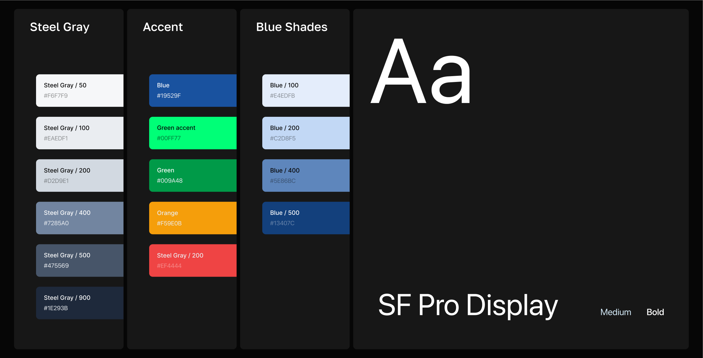703x358 pixels.
Task: Click the Blue #19529F accent swatch
Action: [193, 90]
